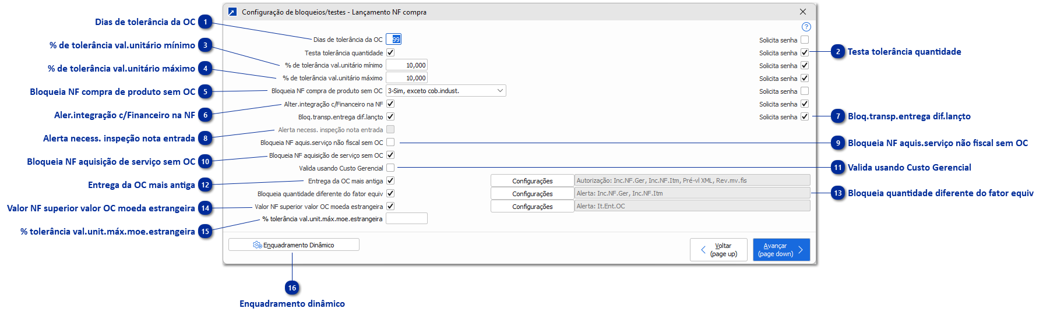This screenshot has height=319, width=1043.
Task: Click numbered callout badge 7
Action: pyautogui.click(x=838, y=116)
